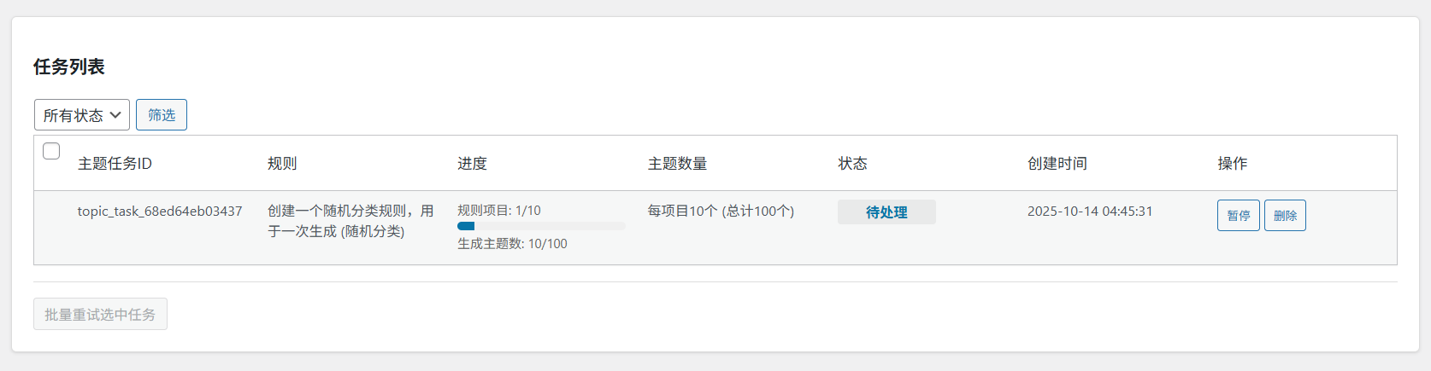Click the 筛选 filter button
The height and width of the screenshot is (371, 1431).
point(162,115)
